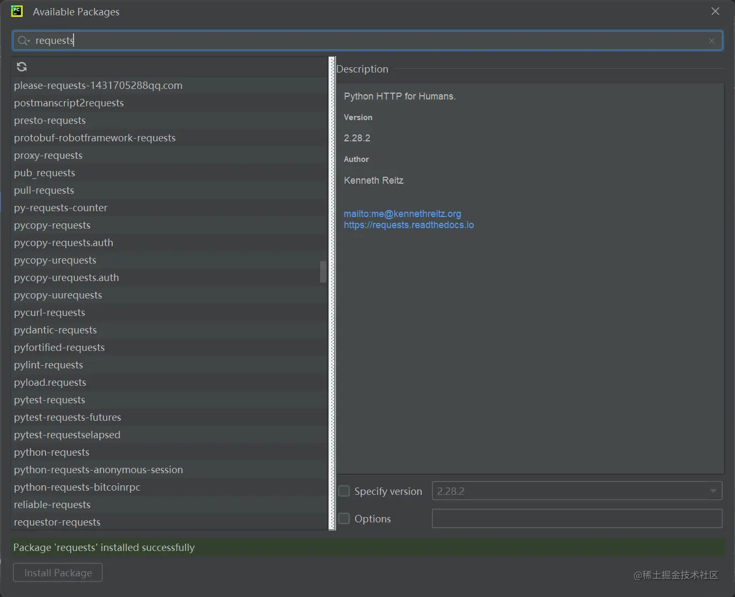Open the version 2.28.2 dropdown
The width and height of the screenshot is (735, 597).
tap(577, 491)
